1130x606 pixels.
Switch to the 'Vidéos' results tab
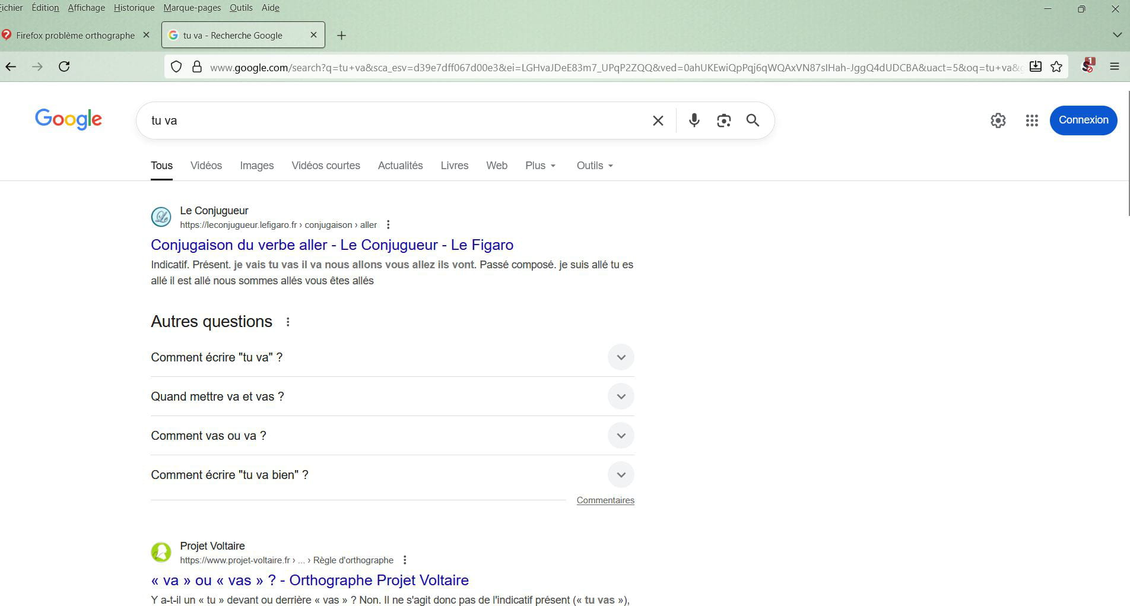206,166
